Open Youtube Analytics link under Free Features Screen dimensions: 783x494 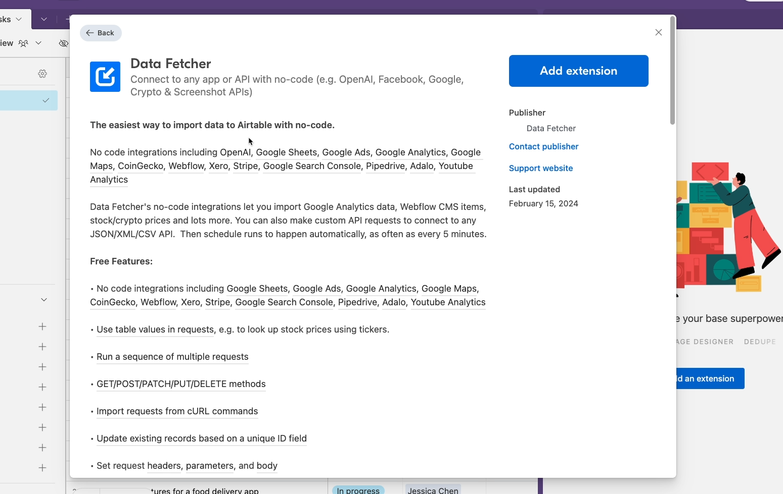click(x=448, y=302)
